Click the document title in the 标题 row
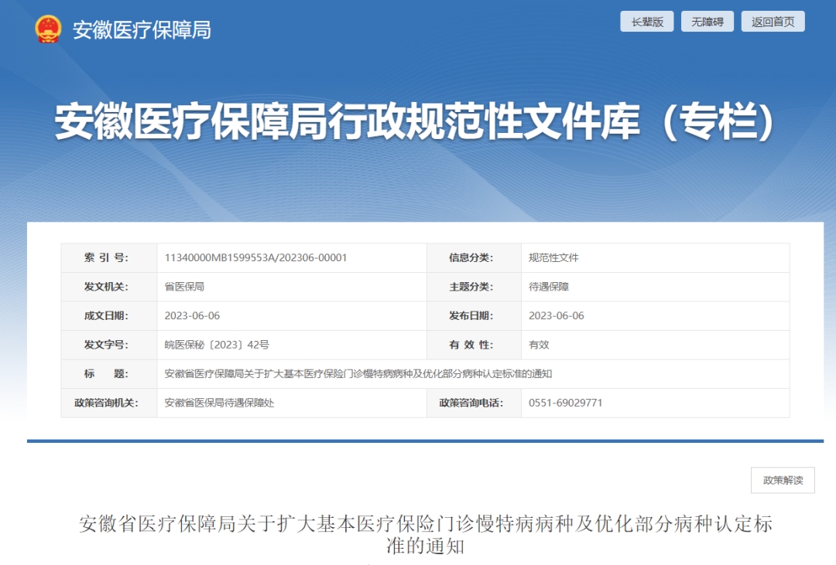836x565 pixels. 358,374
